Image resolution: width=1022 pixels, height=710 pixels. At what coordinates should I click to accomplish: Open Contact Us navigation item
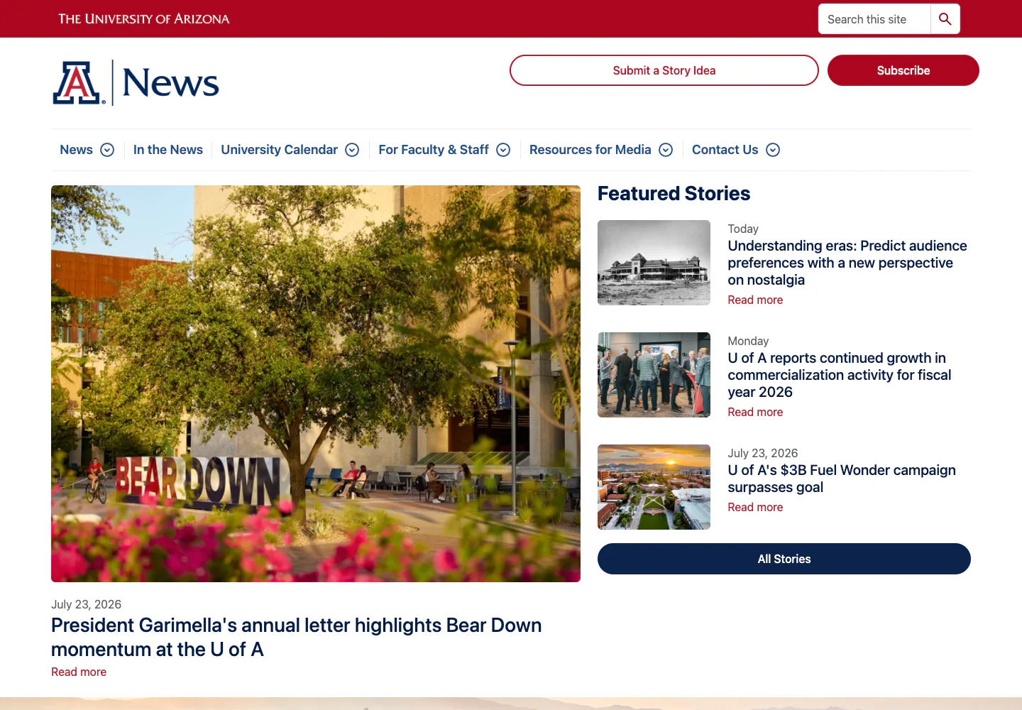[x=725, y=150]
